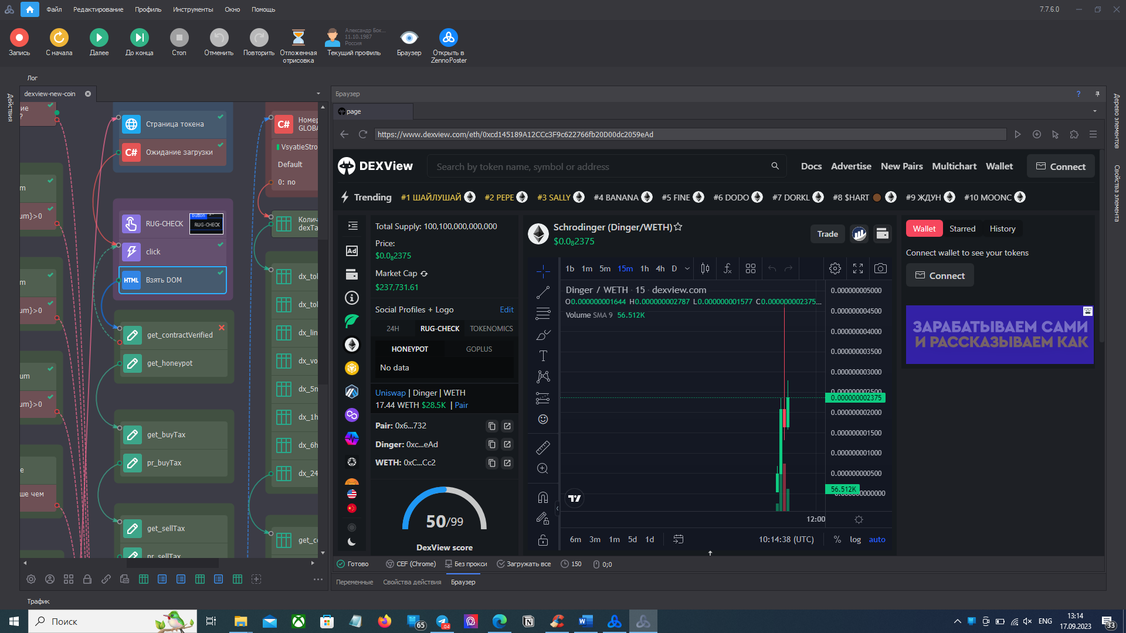Image resolution: width=1126 pixels, height=633 pixels.
Task: Toggle dark mode moon icon in sidebar
Action: pyautogui.click(x=352, y=542)
